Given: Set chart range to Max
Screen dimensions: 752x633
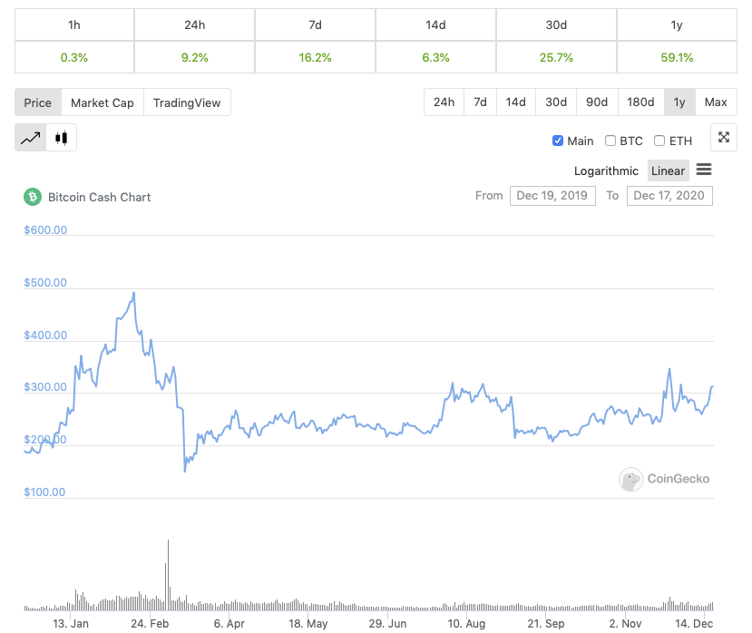Looking at the screenshot, I should pyautogui.click(x=716, y=102).
